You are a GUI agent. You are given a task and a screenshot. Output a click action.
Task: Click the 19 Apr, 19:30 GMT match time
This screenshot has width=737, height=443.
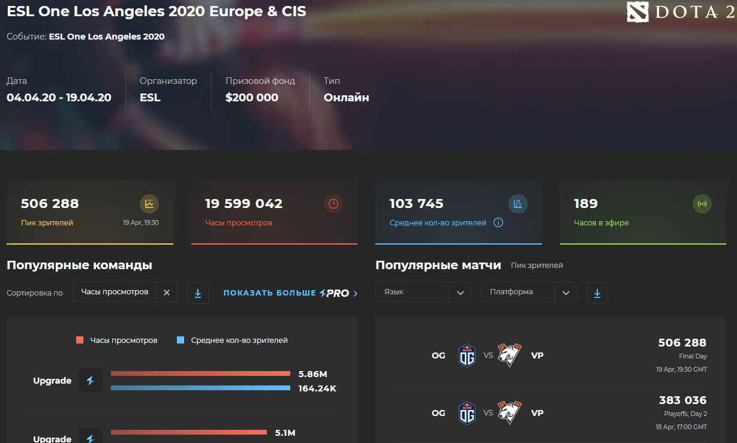pyautogui.click(x=681, y=369)
